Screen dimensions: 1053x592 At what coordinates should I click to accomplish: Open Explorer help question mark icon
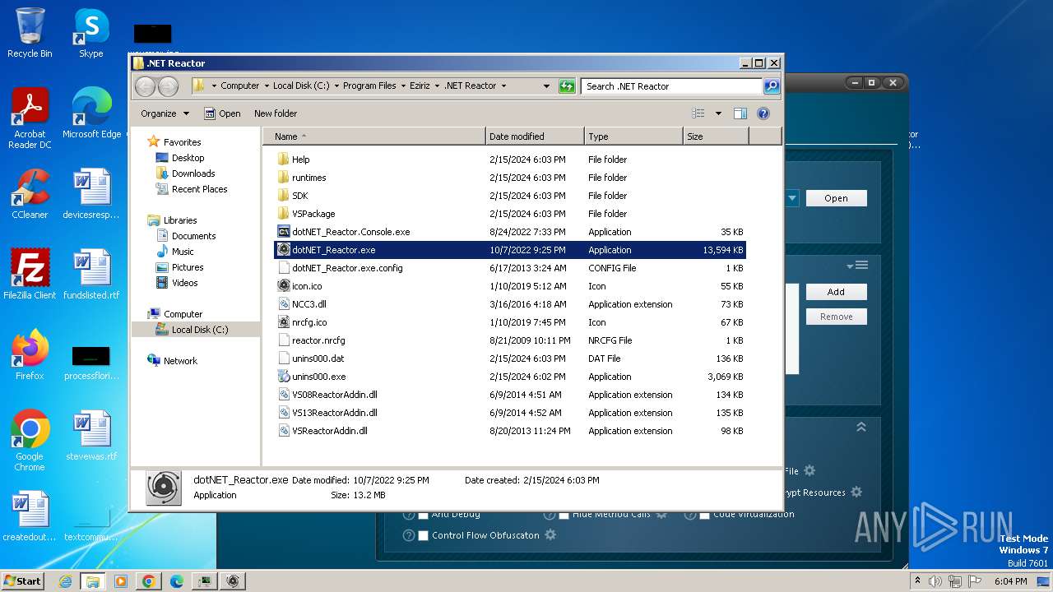pos(763,113)
